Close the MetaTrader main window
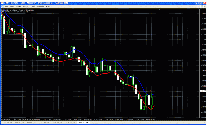 204,3
